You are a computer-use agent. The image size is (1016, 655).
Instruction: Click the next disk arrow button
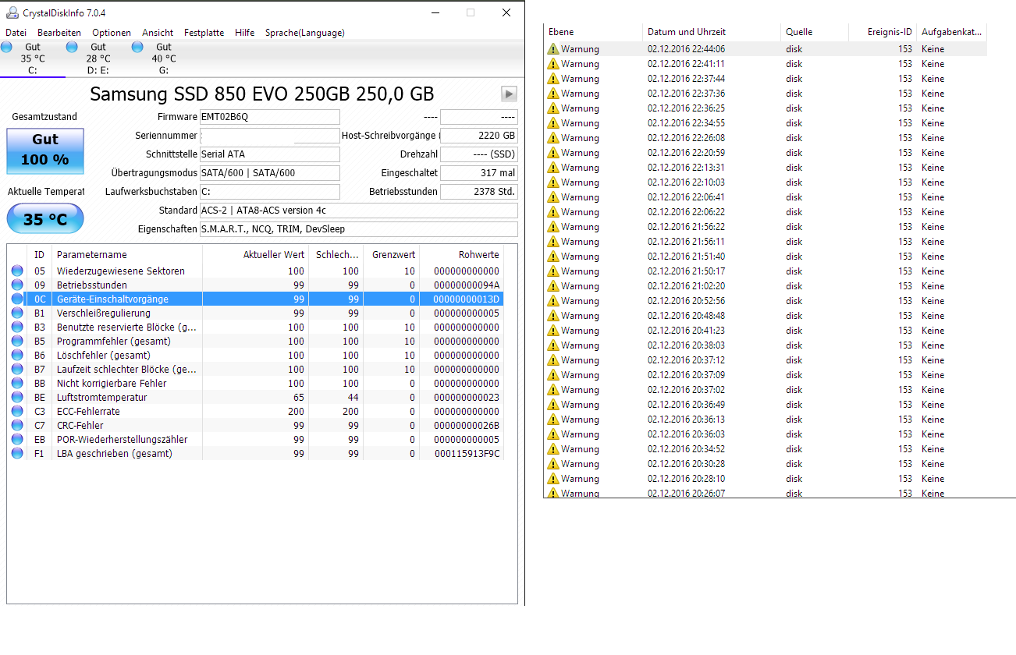pyautogui.click(x=509, y=94)
